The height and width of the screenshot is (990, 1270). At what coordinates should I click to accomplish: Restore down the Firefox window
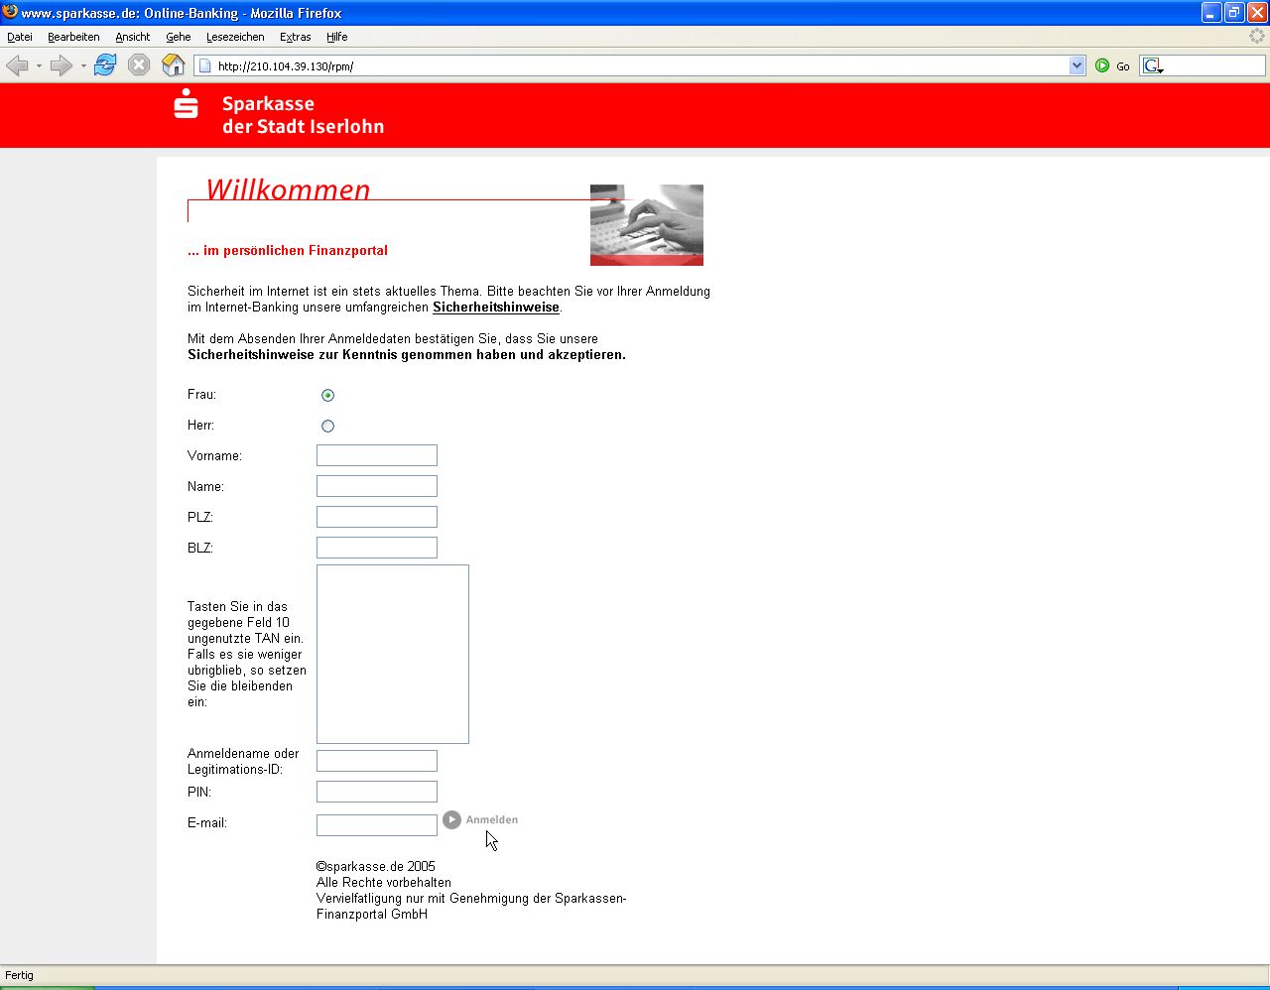coord(1234,12)
